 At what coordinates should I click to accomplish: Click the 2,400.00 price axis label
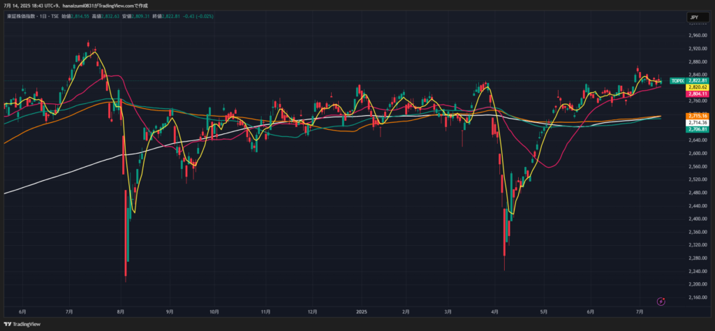(698, 219)
